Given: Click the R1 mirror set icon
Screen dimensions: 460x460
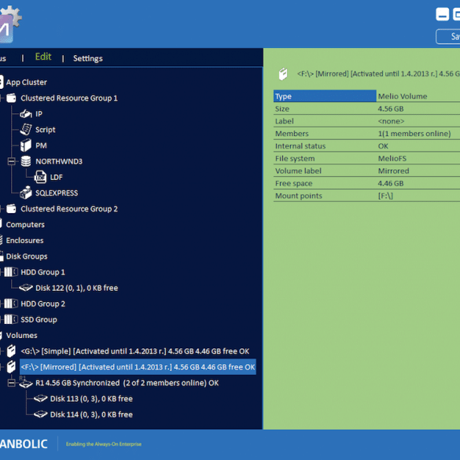Looking at the screenshot, I should [x=26, y=383].
